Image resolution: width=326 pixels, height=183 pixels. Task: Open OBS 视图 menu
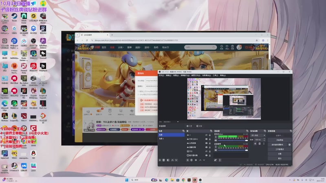(176, 75)
